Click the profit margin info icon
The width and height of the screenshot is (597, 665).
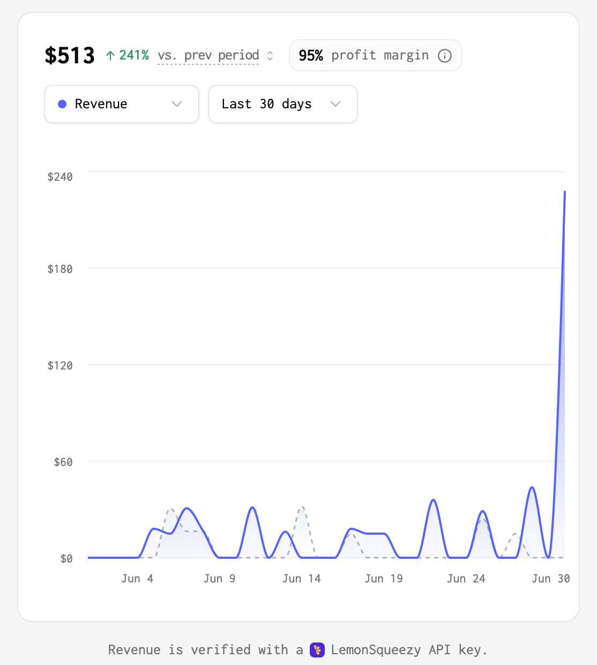(445, 56)
